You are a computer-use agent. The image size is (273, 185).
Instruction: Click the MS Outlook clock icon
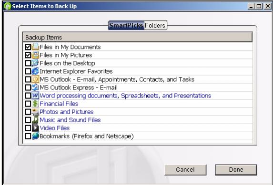(x=35, y=79)
